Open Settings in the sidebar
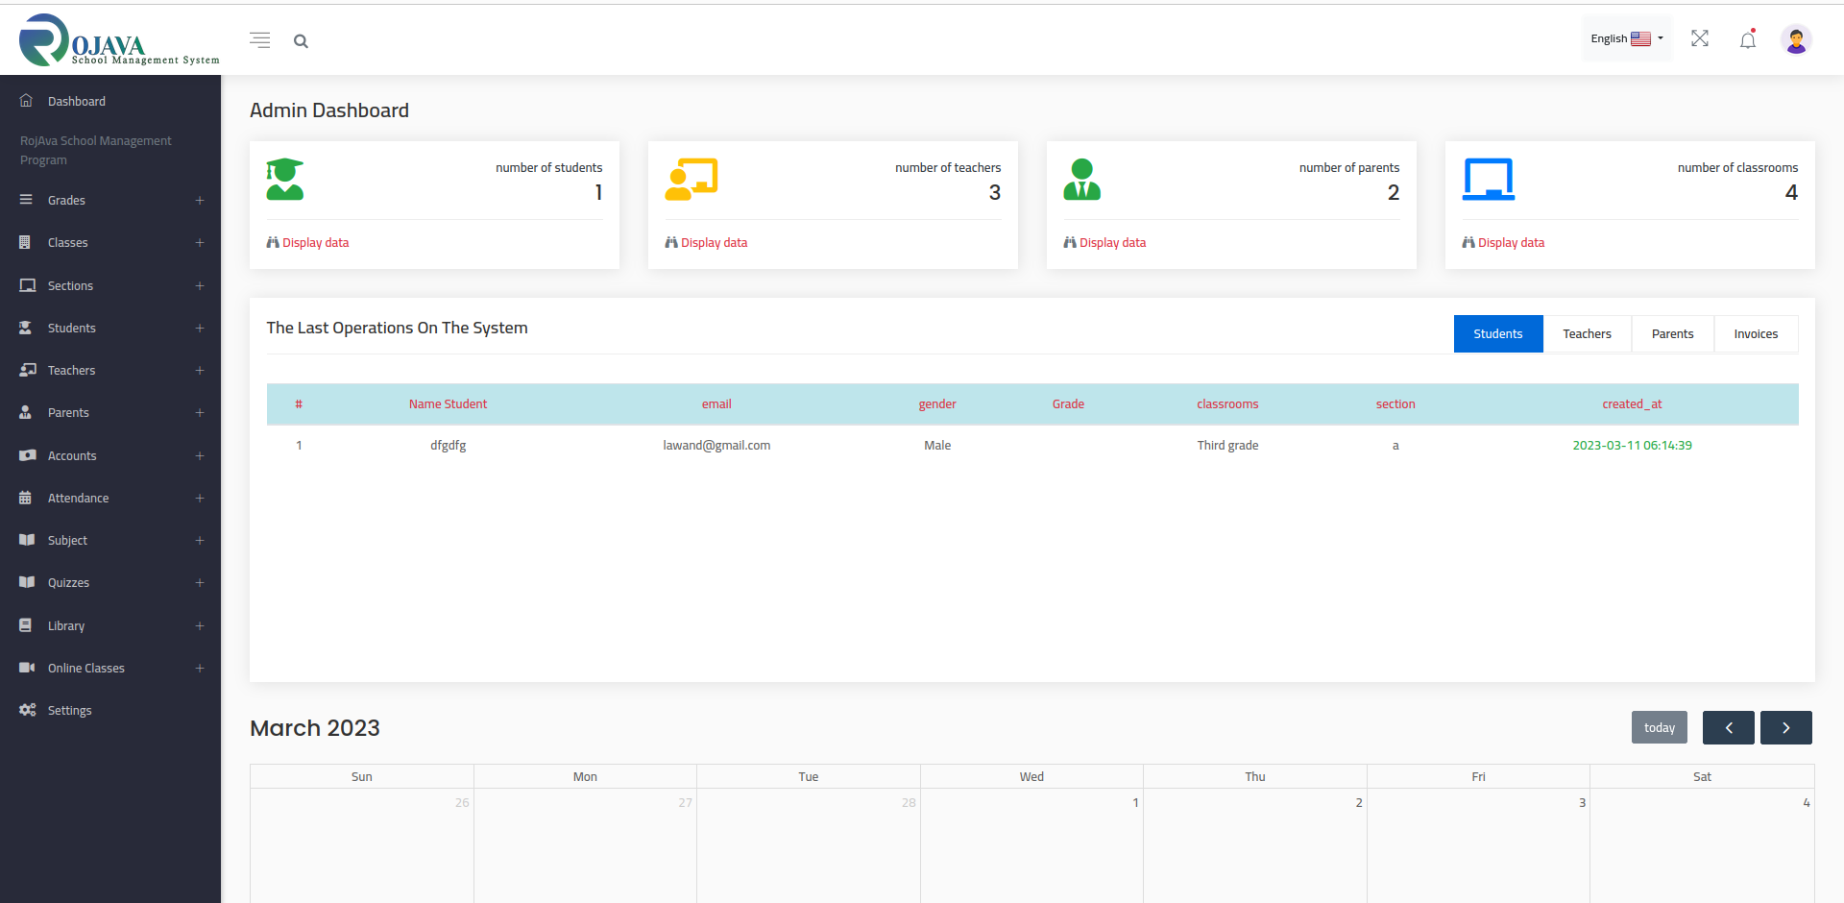 pos(70,711)
